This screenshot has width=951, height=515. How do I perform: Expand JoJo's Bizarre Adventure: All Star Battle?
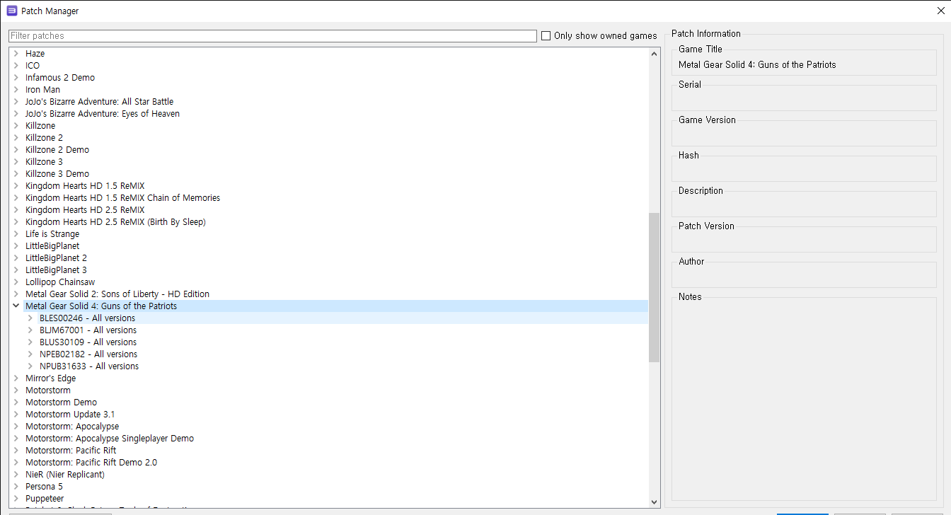[x=16, y=102]
